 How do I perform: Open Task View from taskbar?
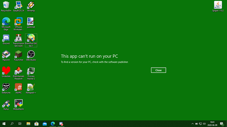(20, 124)
